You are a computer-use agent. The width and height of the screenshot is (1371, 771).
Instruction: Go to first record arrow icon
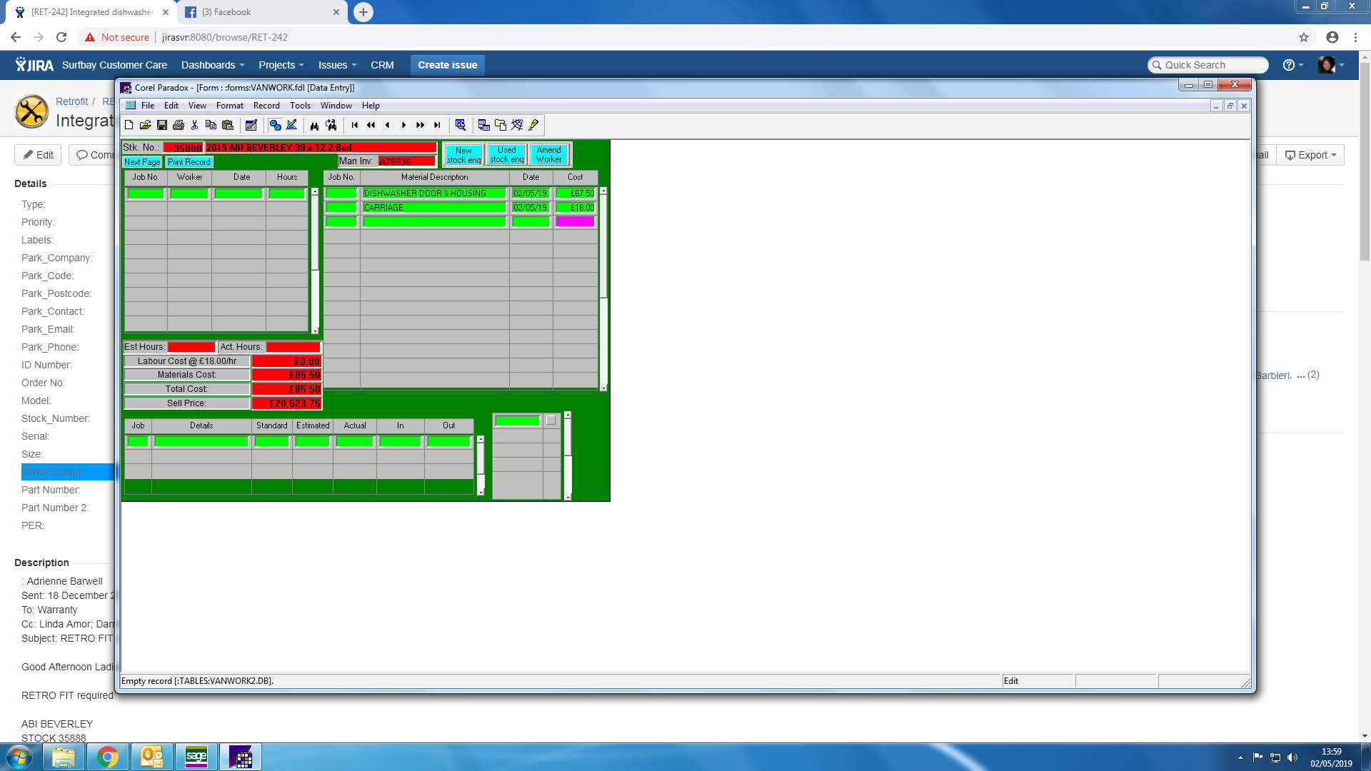(355, 125)
